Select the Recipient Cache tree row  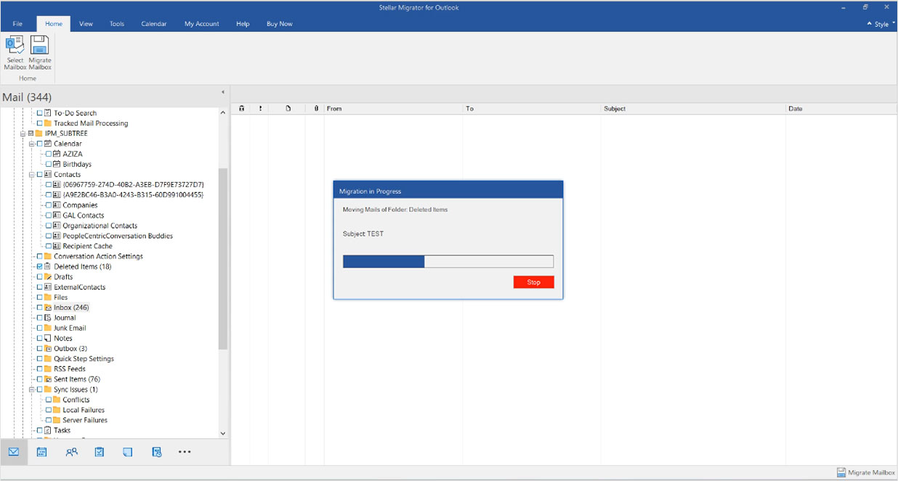tap(87, 246)
